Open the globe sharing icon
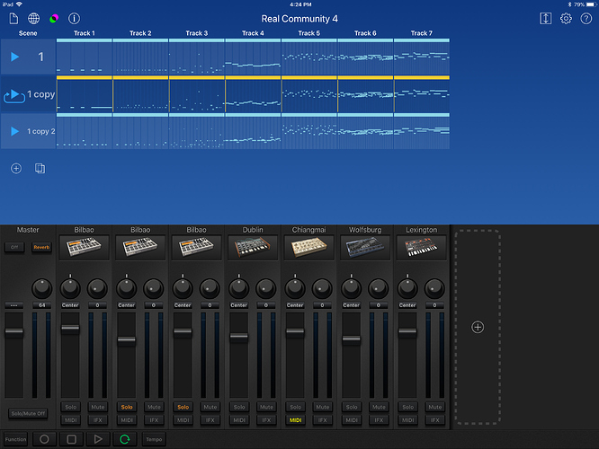This screenshot has width=599, height=449. (33, 18)
